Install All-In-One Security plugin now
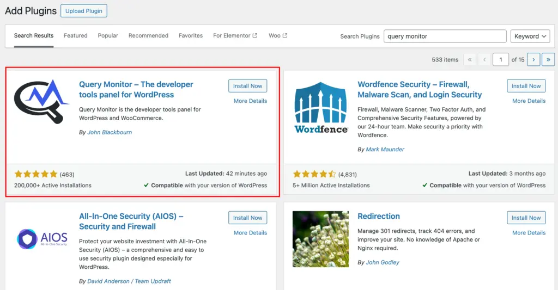The image size is (558, 290). click(x=248, y=218)
